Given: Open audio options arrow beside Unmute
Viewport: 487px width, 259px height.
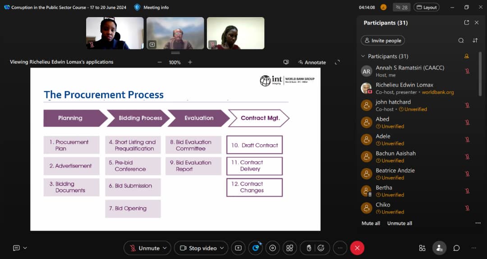Looking at the screenshot, I should 165,248.
